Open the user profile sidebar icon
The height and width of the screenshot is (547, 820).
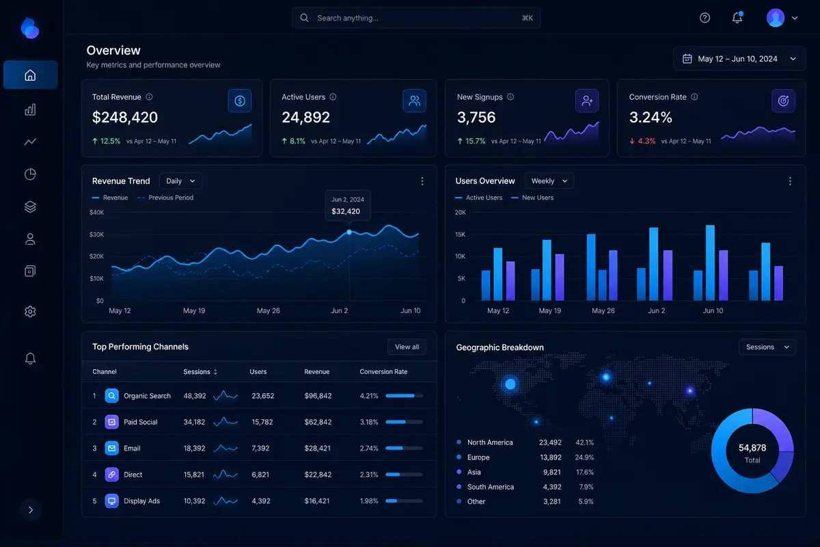click(30, 239)
